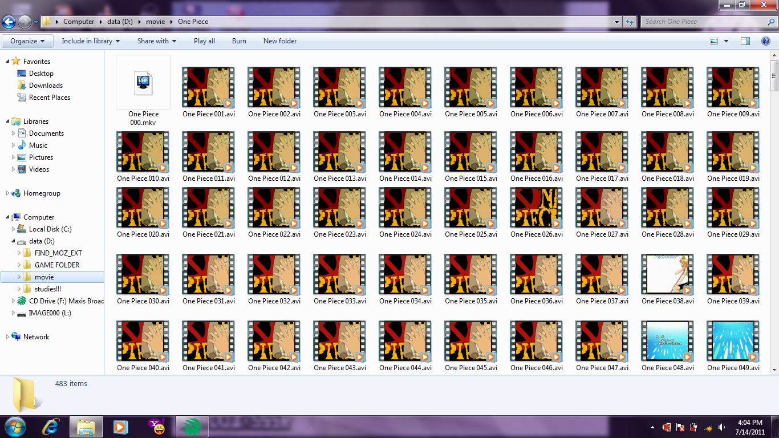Open the Change your view icon
This screenshot has height=438, width=779.
[714, 41]
